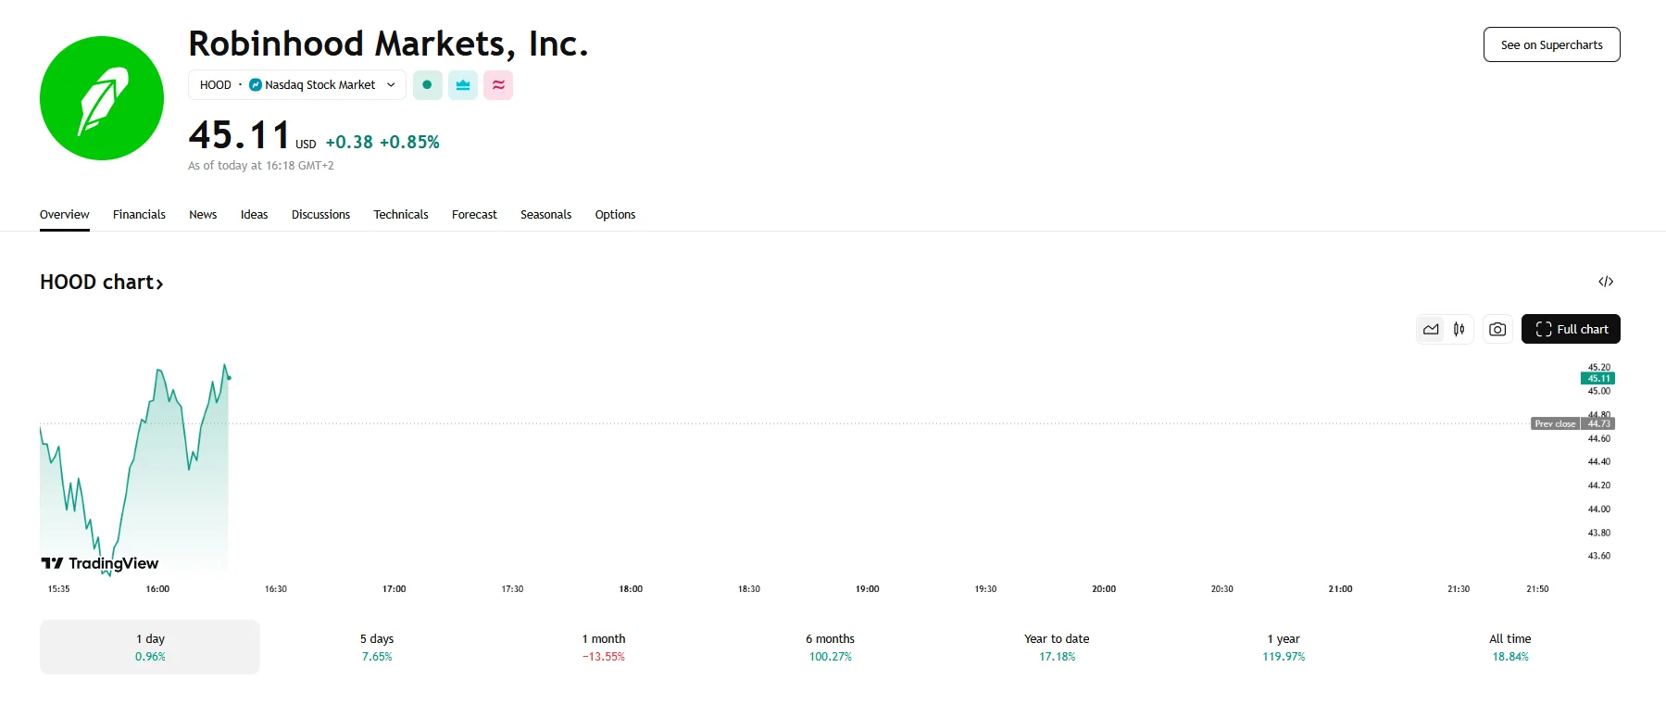Switch chart to area style

pos(1431,329)
